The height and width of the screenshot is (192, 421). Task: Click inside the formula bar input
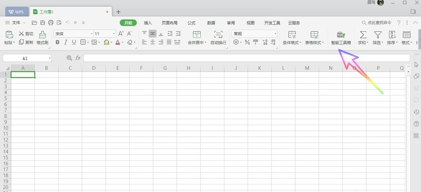pyautogui.click(x=246, y=58)
